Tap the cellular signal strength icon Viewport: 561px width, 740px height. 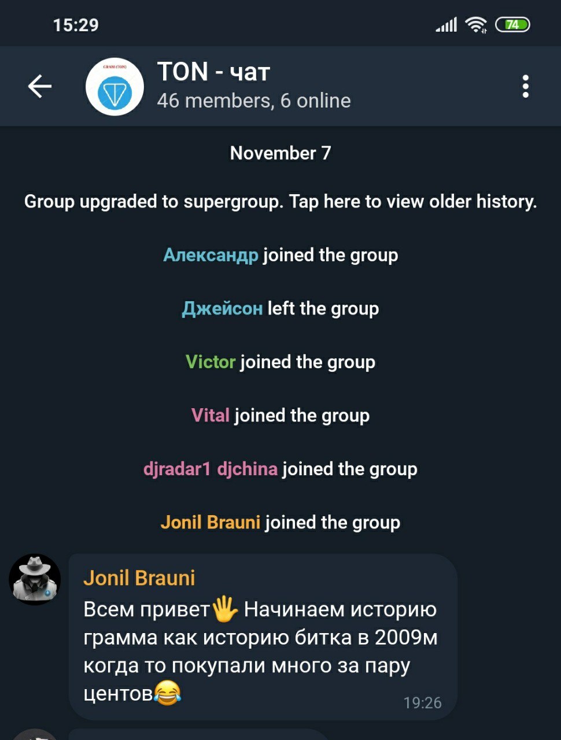[446, 25]
